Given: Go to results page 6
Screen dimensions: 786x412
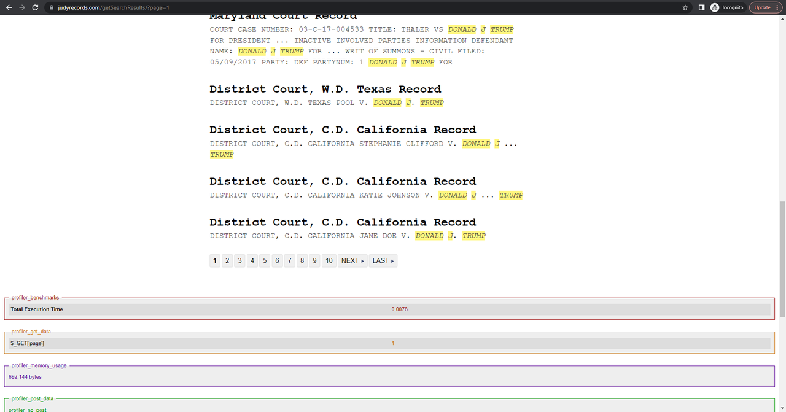Looking at the screenshot, I should point(277,261).
